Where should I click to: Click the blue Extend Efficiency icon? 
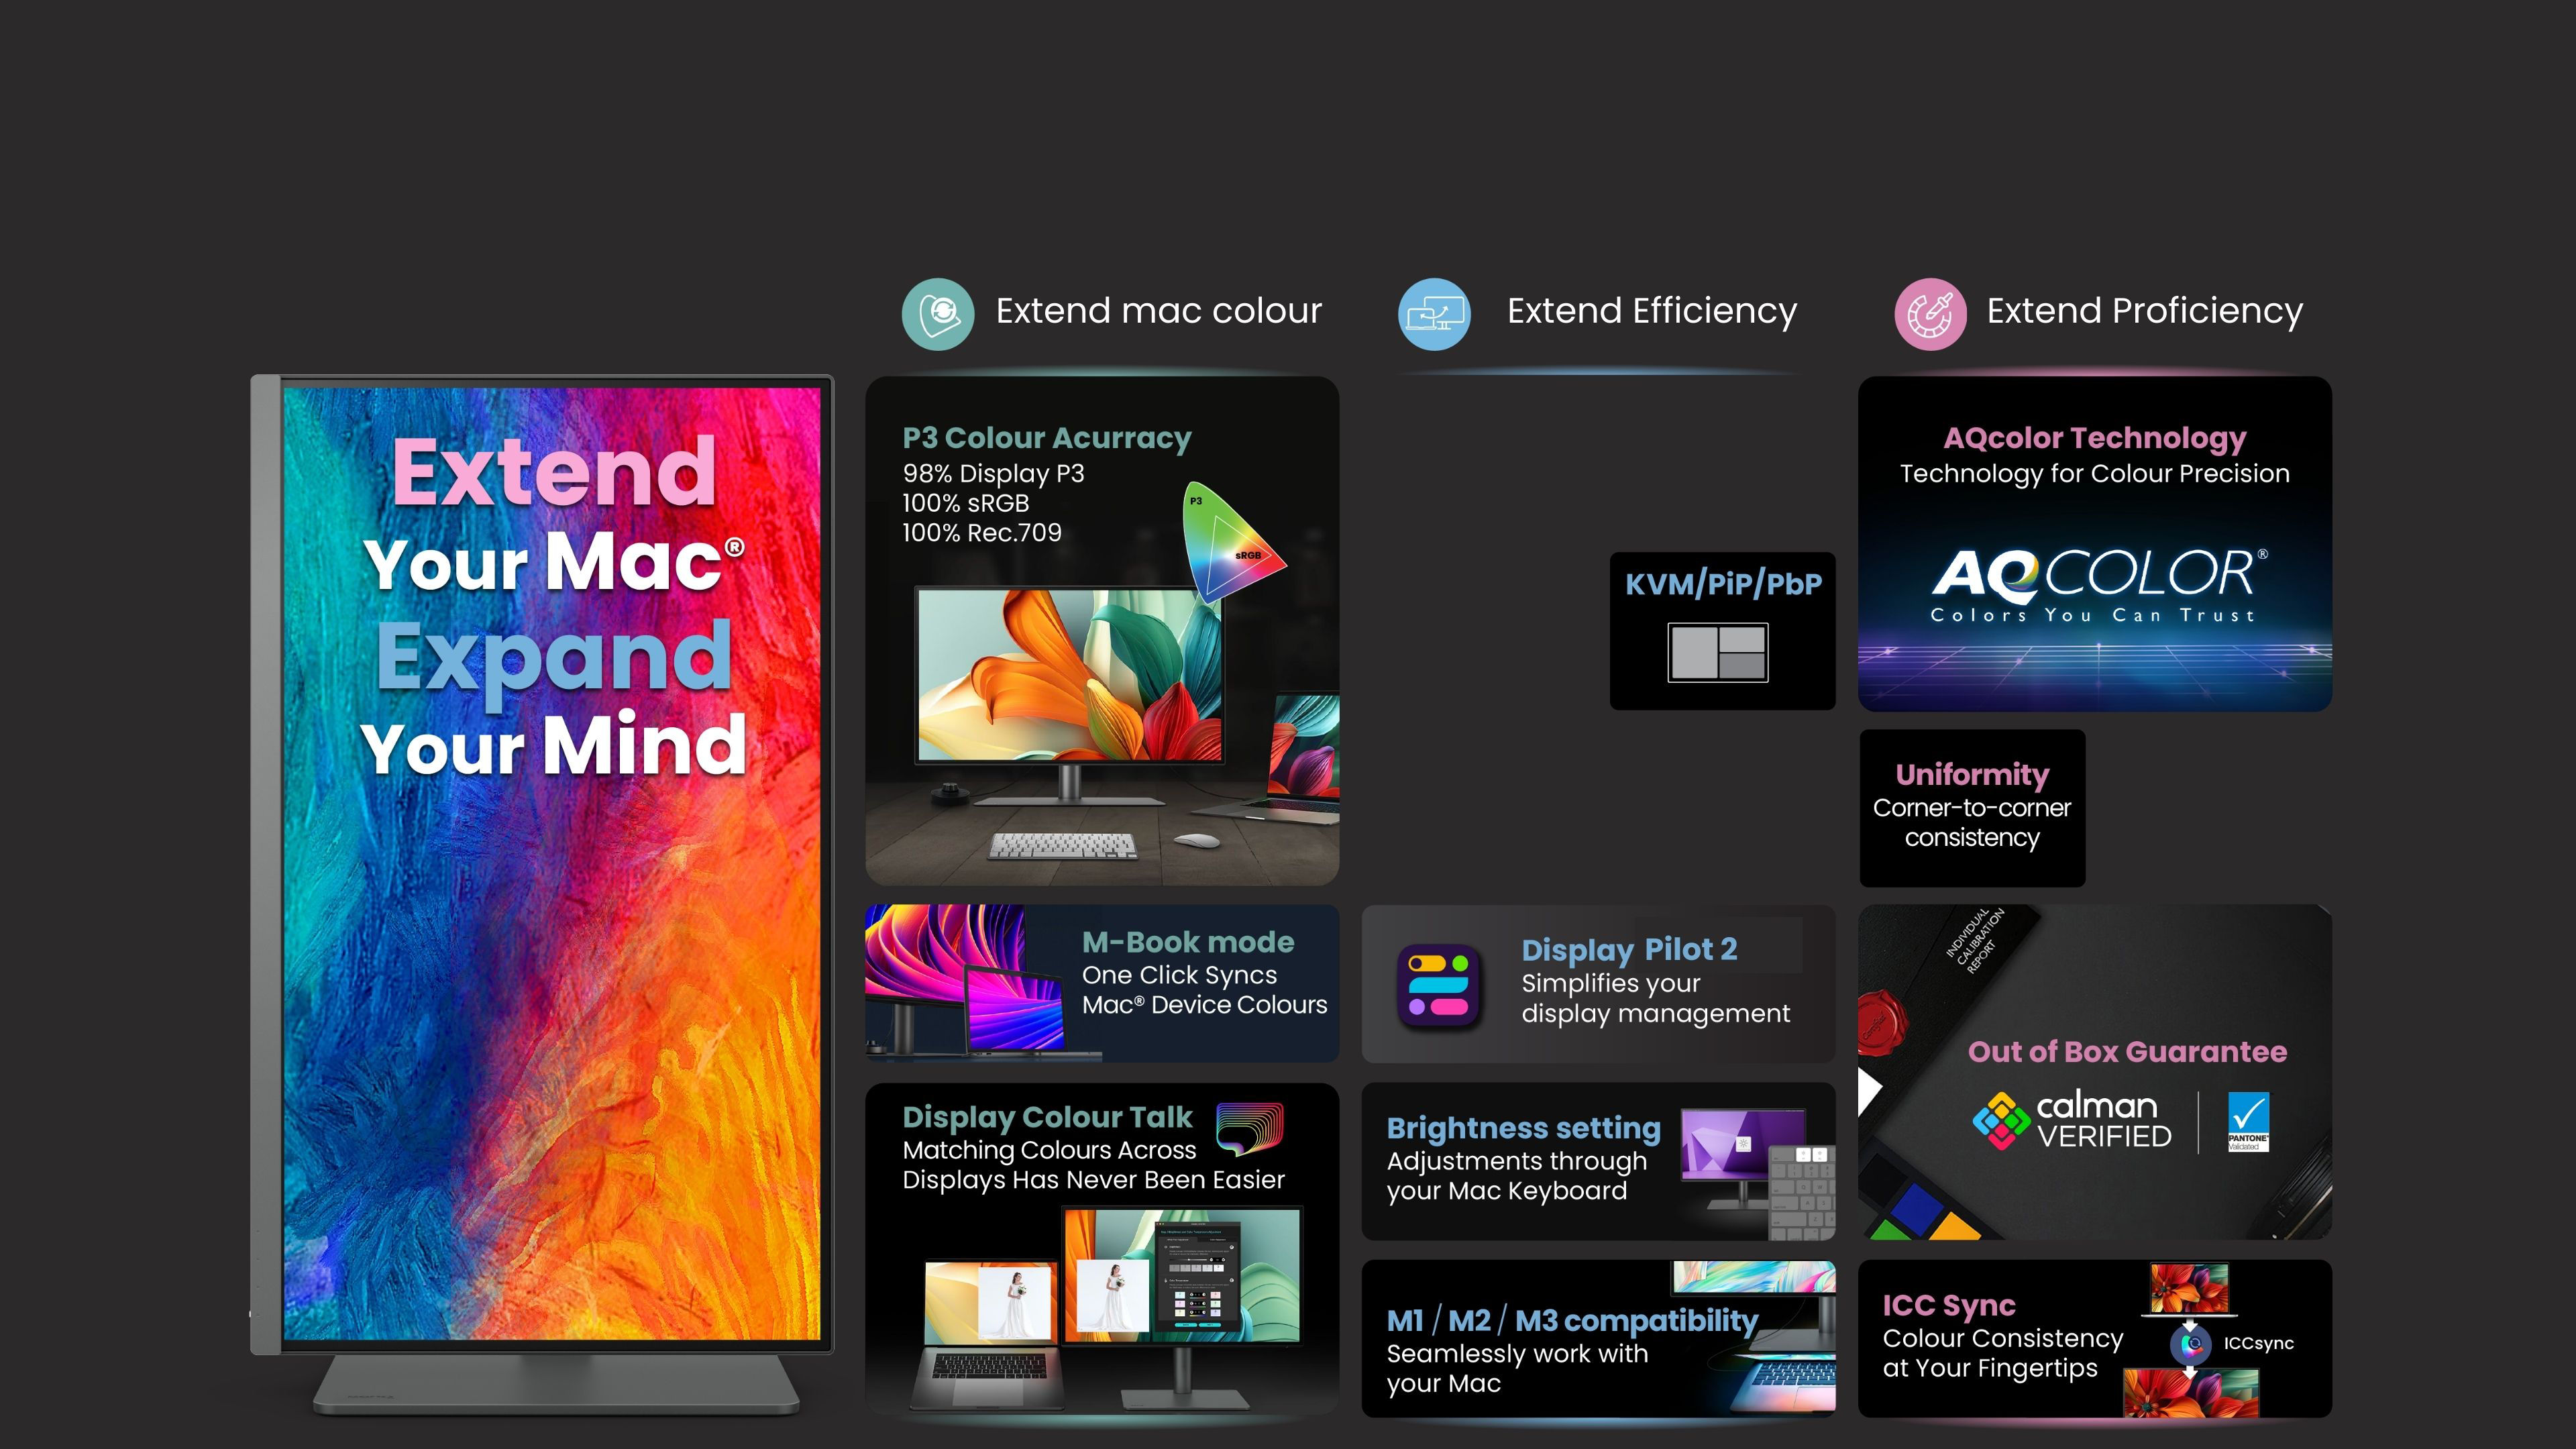1434,314
